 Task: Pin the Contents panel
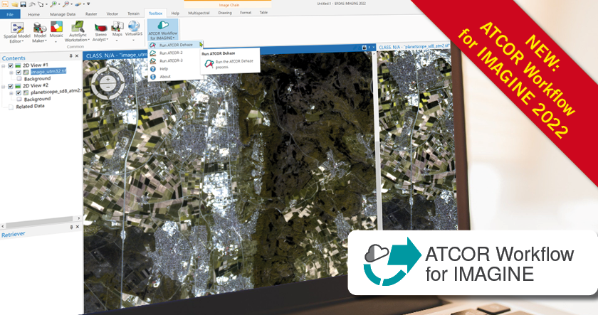pos(71,56)
